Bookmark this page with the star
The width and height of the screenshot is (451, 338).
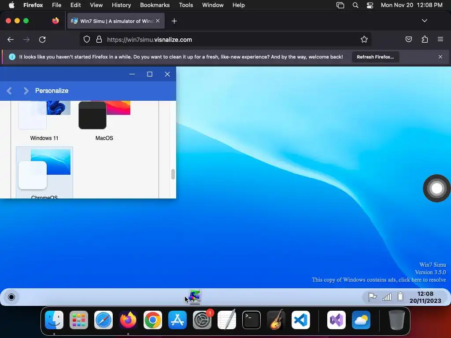pos(364,40)
